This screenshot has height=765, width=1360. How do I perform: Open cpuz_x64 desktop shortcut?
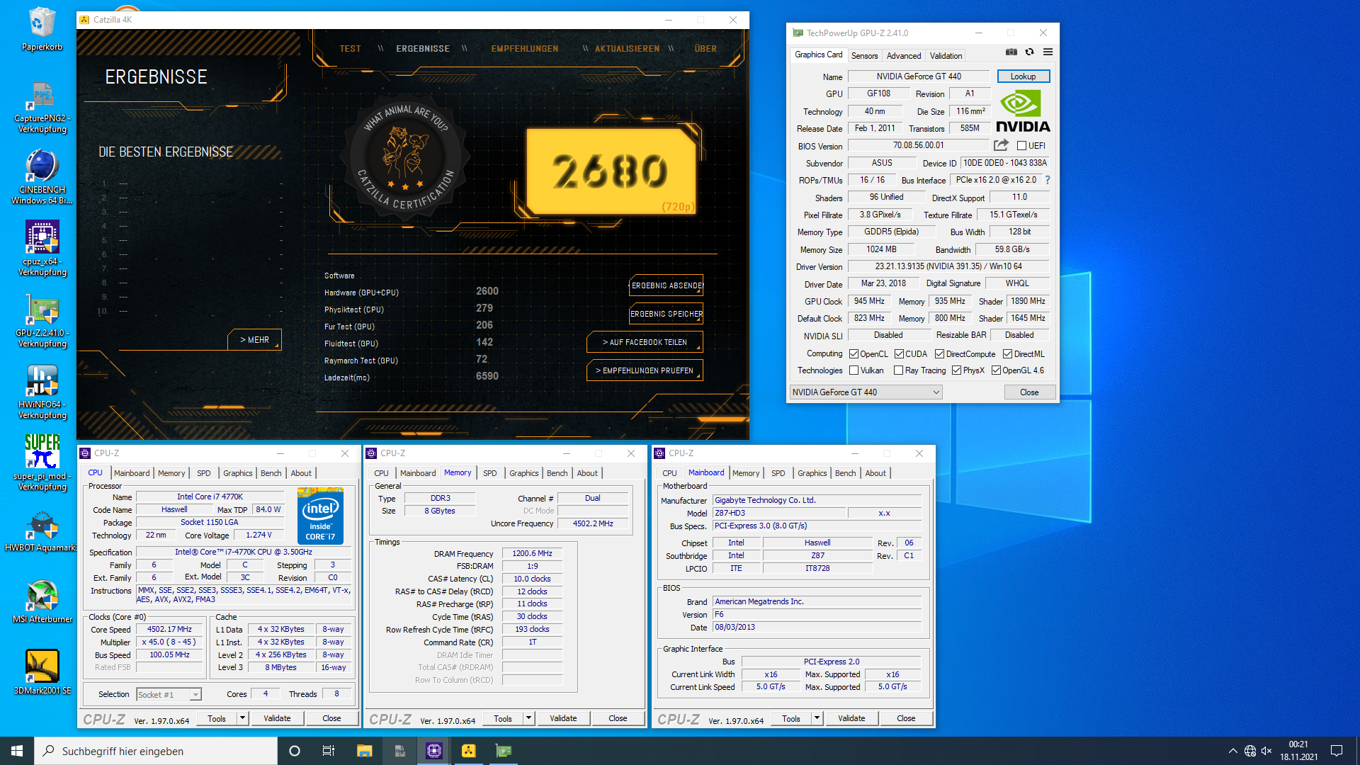tap(42, 249)
